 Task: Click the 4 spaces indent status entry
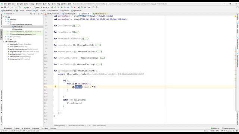[229, 131]
